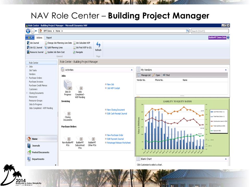Click the Forward navigation arrow
Image resolution: width=250 pixels, height=187 pixels.
pos(33,31)
